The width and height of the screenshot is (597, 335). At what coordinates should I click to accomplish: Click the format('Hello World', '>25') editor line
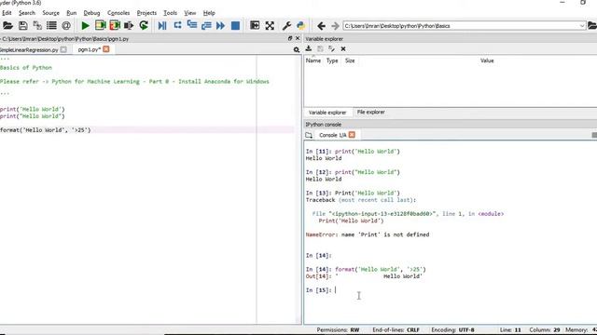tap(46, 130)
